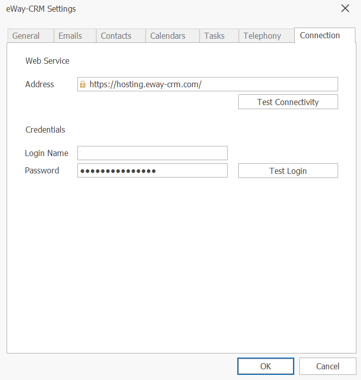
Task: Click the Test Login button
Action: point(288,170)
